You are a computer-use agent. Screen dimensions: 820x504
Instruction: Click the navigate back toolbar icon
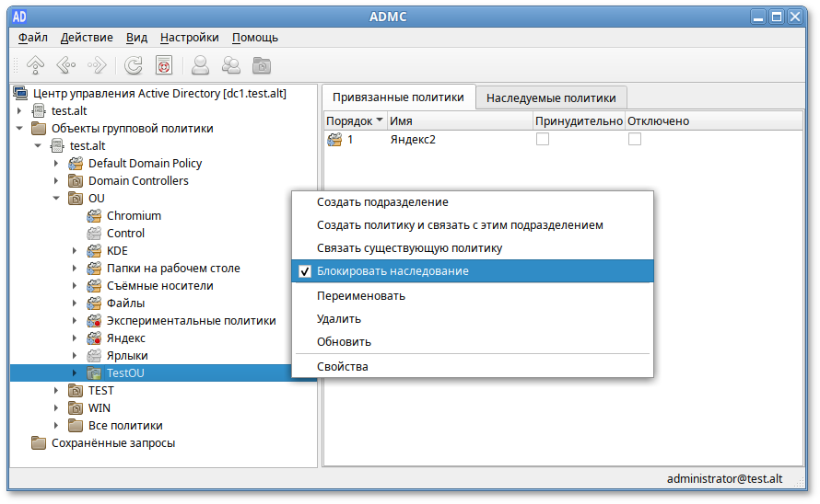pos(65,65)
